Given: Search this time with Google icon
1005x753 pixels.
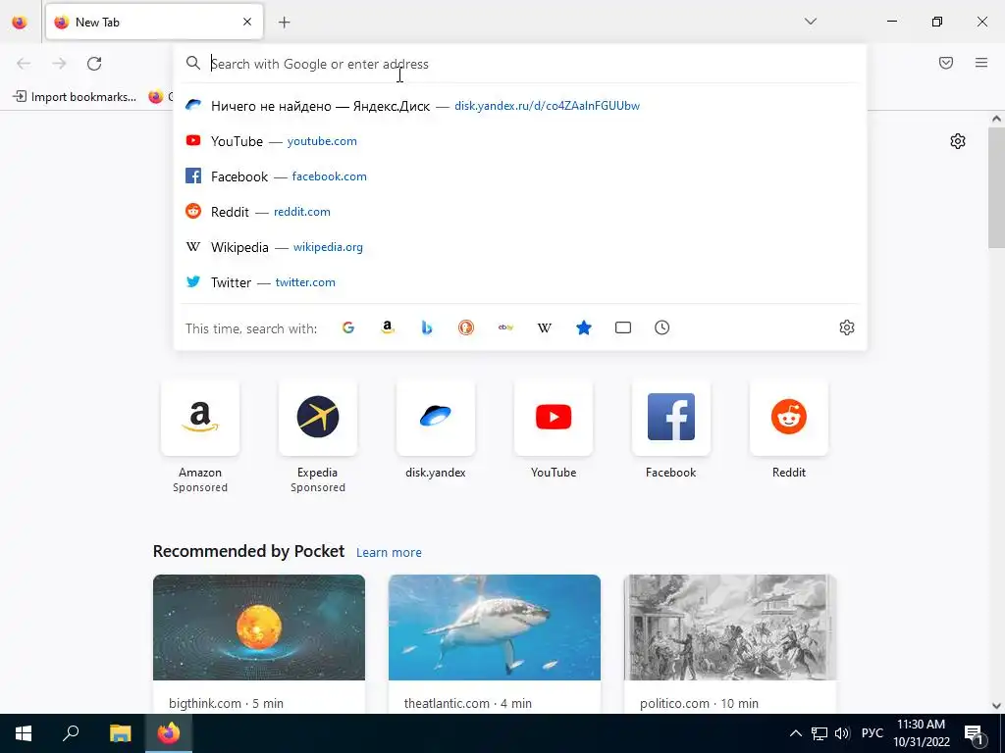Looking at the screenshot, I should pos(348,327).
